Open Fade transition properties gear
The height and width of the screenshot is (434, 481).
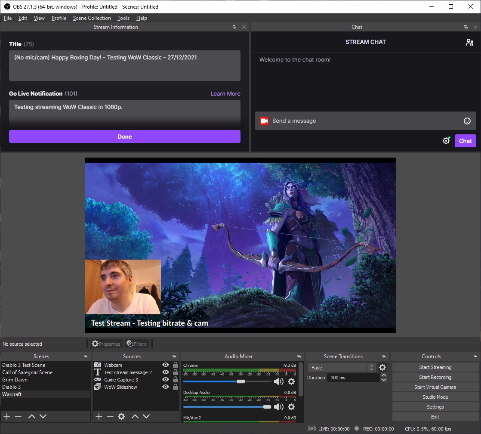pyautogui.click(x=382, y=367)
